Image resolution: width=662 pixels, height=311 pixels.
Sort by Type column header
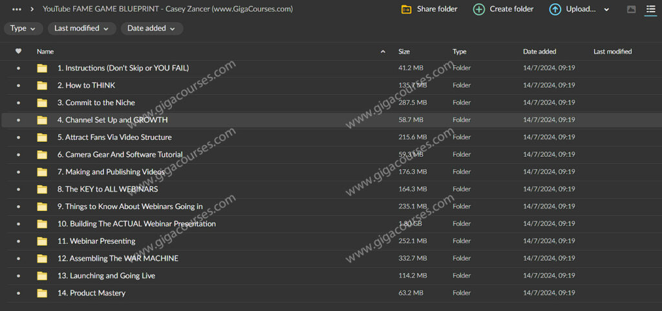(x=460, y=52)
